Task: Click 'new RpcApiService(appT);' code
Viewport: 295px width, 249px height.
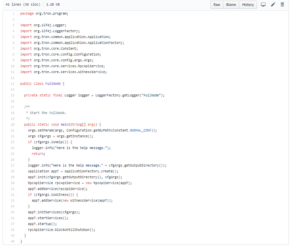Action: tap(109, 183)
